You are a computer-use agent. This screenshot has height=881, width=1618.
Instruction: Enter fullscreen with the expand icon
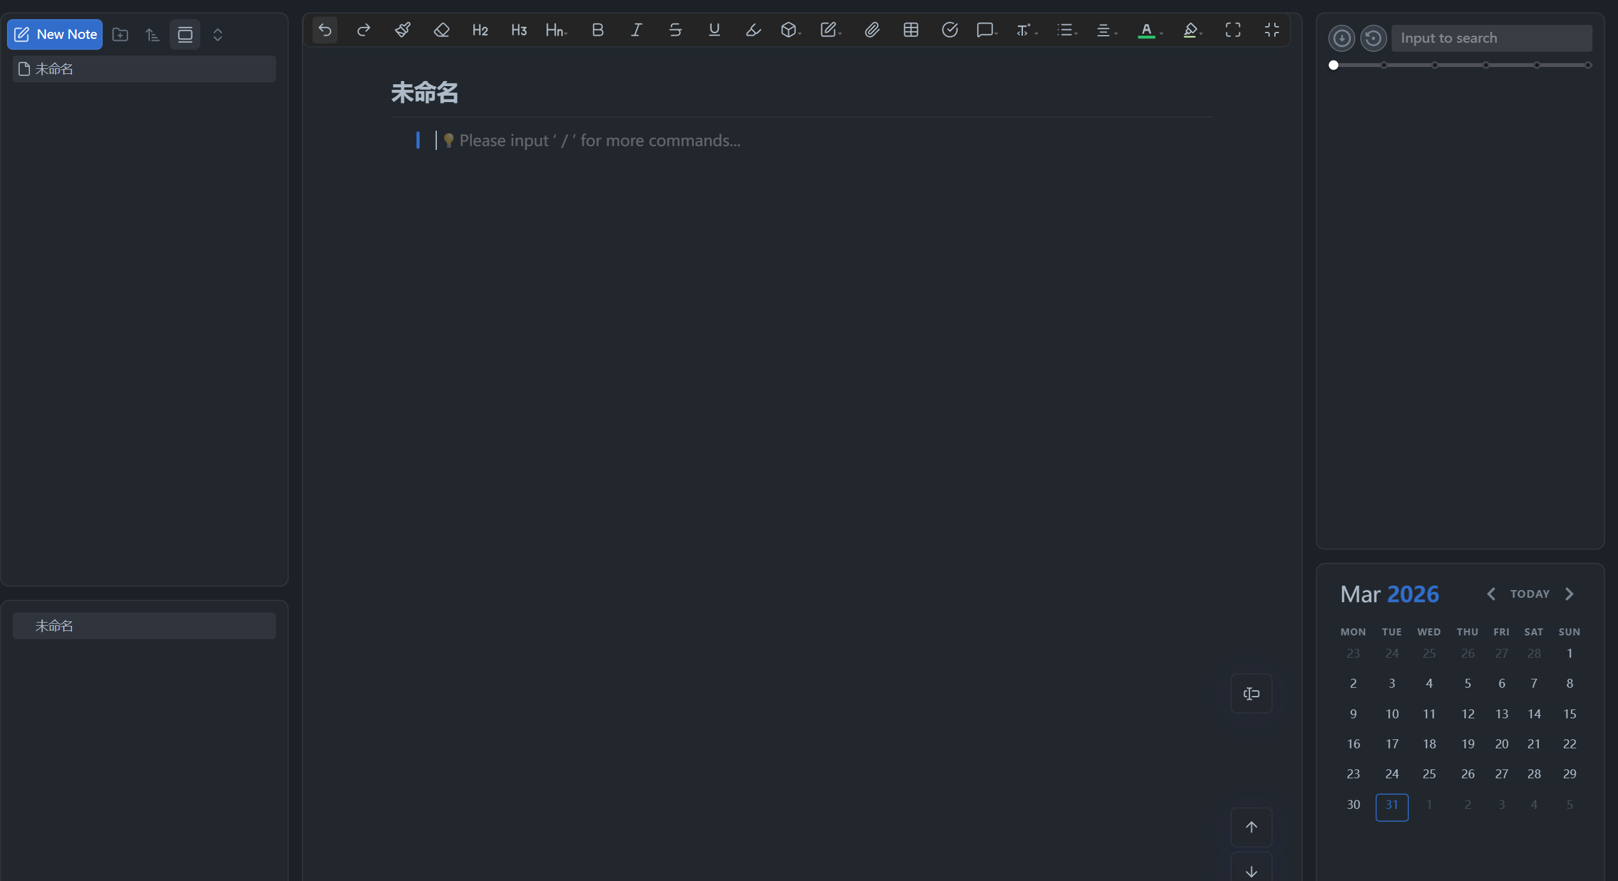(1233, 30)
